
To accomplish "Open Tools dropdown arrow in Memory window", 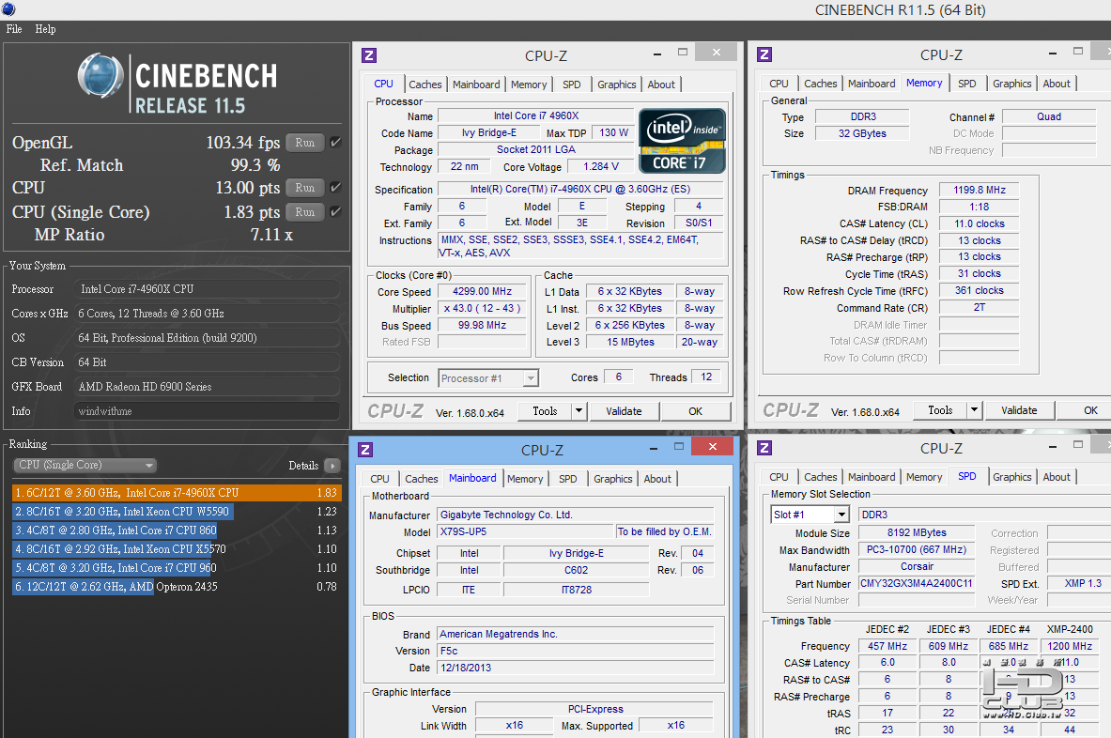I will pos(974,410).
